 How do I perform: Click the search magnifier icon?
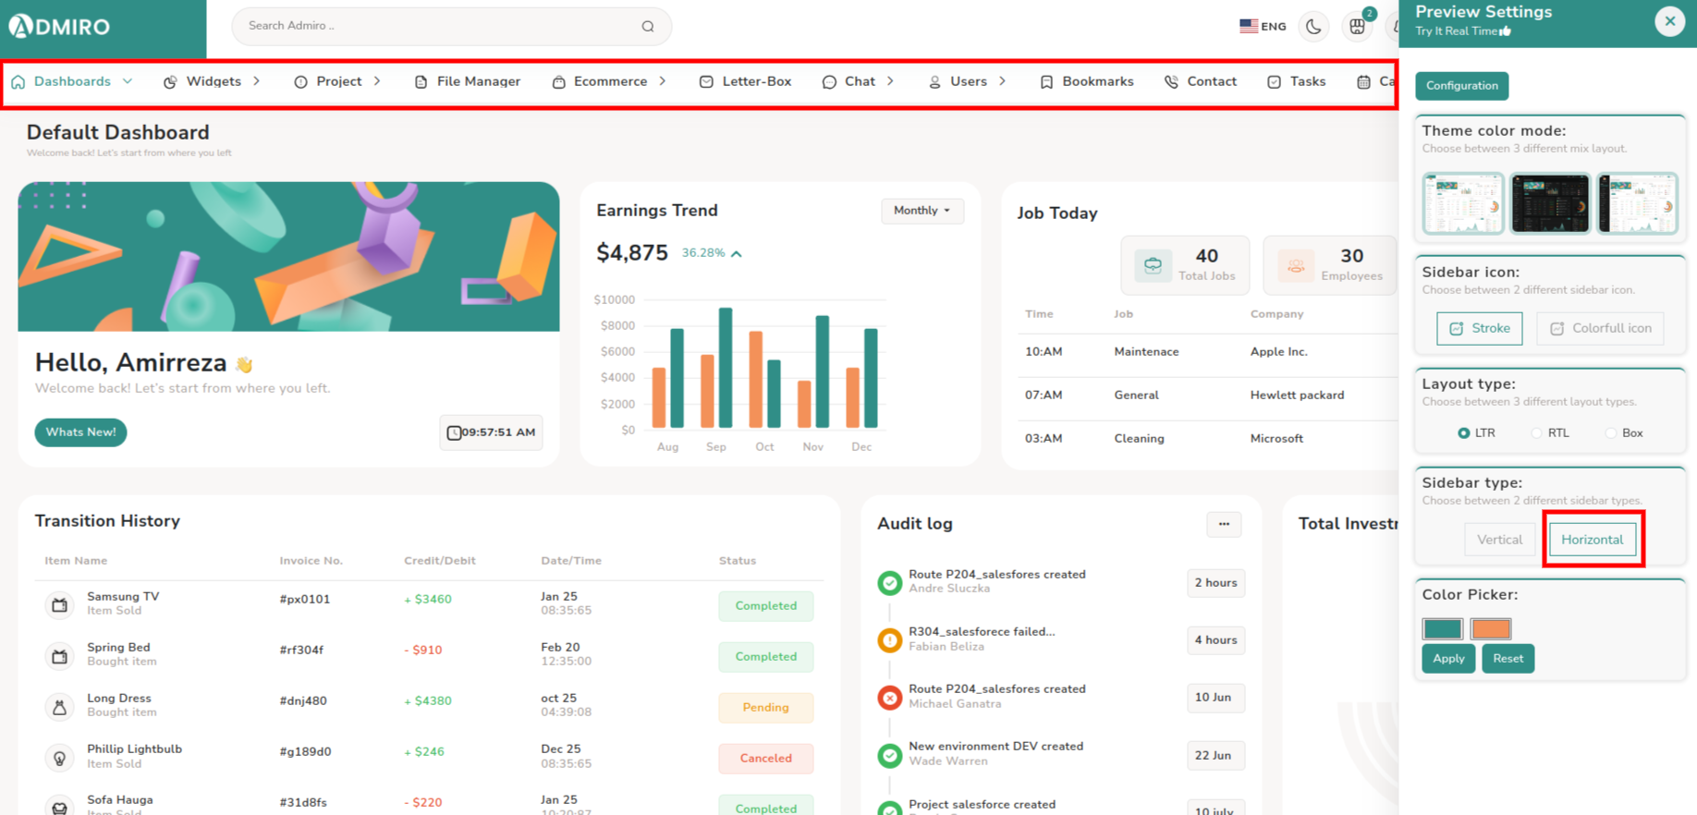[x=648, y=27]
